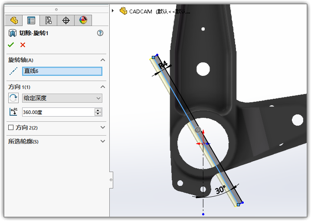Click the top panel splitter grip dot
The height and width of the screenshot is (221, 311).
point(56,10)
